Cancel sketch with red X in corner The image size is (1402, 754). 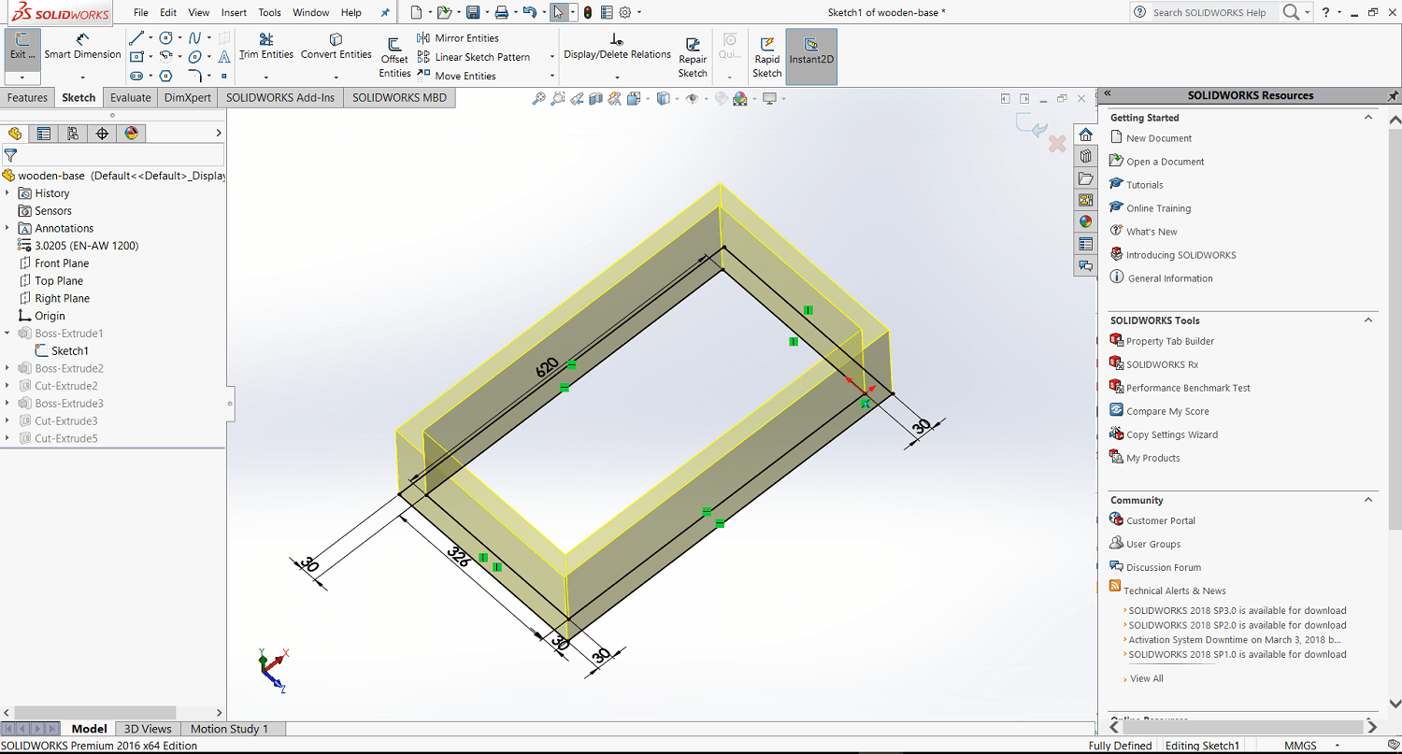[x=1057, y=144]
